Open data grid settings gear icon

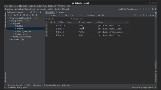153,15
